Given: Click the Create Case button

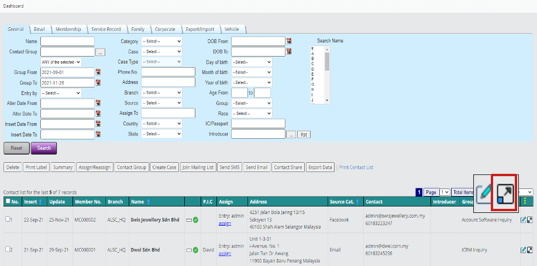Looking at the screenshot, I should coord(164,167).
